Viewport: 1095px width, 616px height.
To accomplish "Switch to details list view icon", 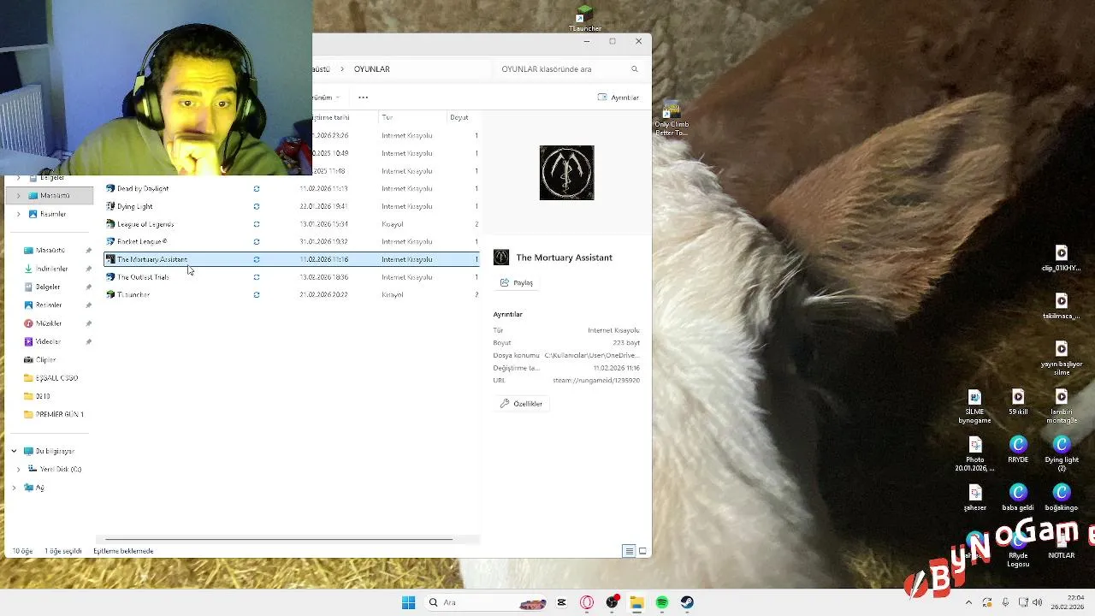I will tap(629, 551).
